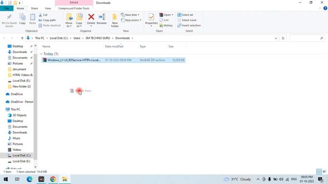Click navigation pane scroll down arrow
This screenshot has height=184, width=328.
pyautogui.click(x=35, y=167)
